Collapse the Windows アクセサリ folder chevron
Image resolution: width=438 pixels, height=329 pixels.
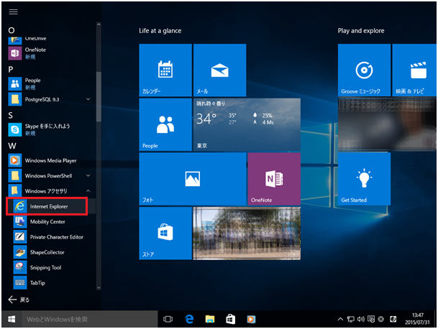[88, 191]
